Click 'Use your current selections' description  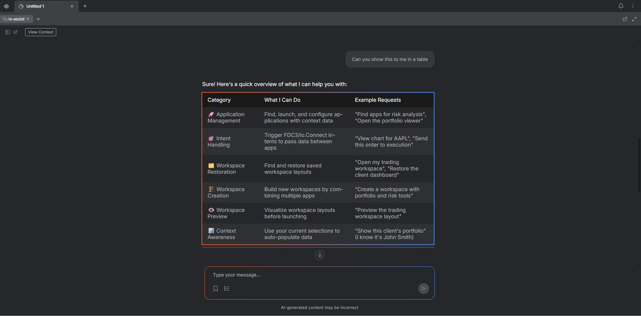click(x=302, y=234)
